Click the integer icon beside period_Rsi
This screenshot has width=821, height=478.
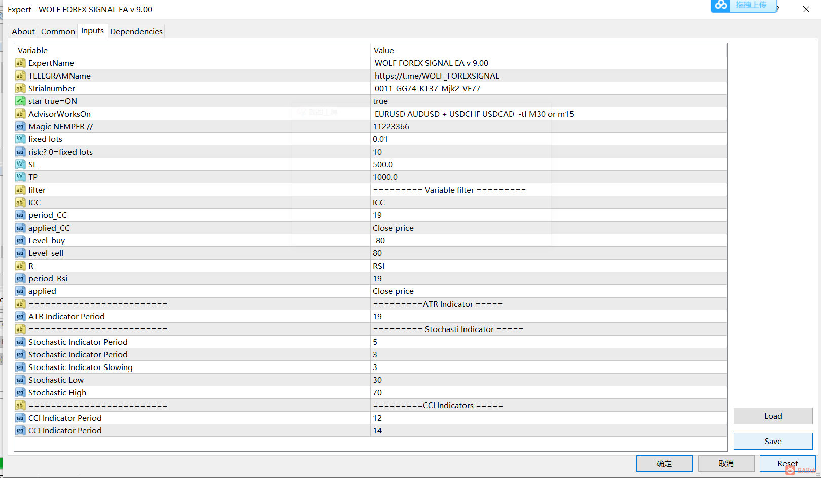(x=20, y=278)
